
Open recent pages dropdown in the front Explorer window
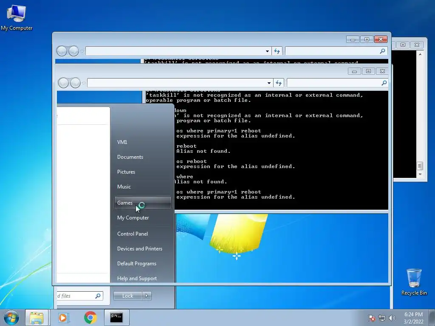point(84,83)
